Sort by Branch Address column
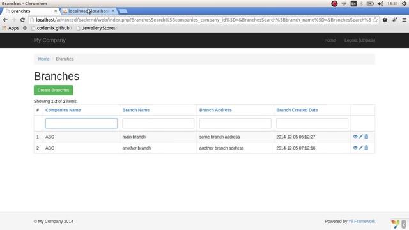409x230 pixels. 215,110
